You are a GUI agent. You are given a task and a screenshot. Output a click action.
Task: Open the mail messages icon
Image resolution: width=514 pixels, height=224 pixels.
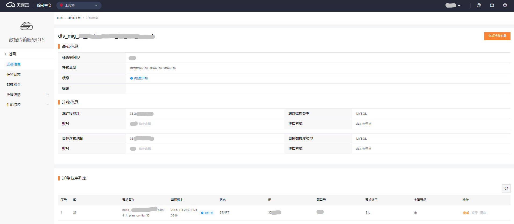click(x=492, y=5)
